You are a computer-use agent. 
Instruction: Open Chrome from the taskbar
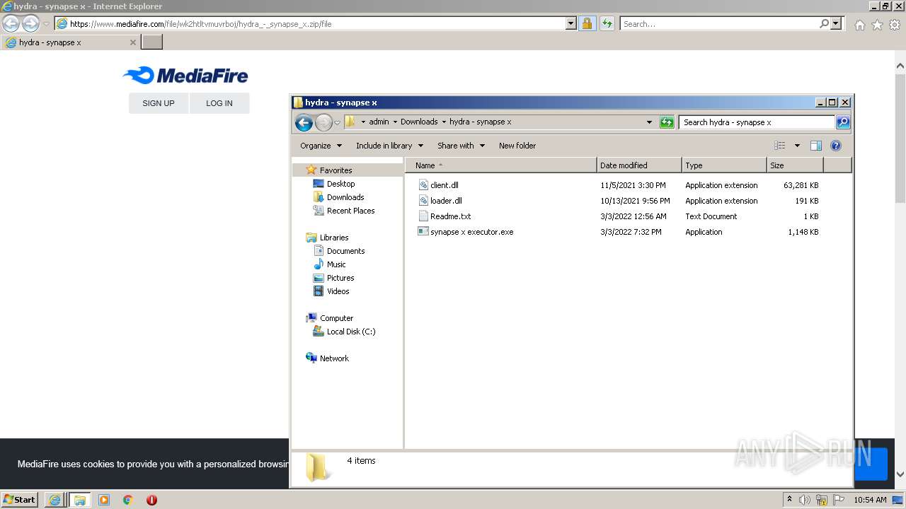coord(128,500)
